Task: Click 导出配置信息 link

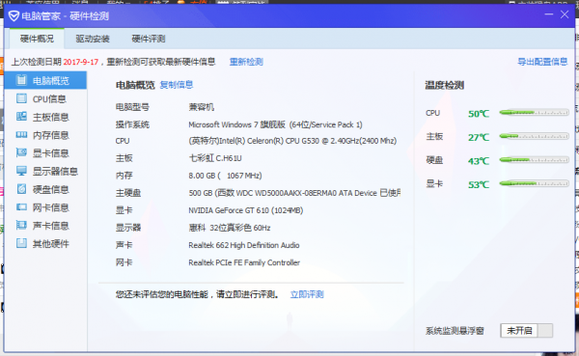Action: [542, 62]
